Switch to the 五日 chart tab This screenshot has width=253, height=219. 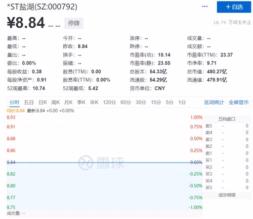[x=29, y=102]
